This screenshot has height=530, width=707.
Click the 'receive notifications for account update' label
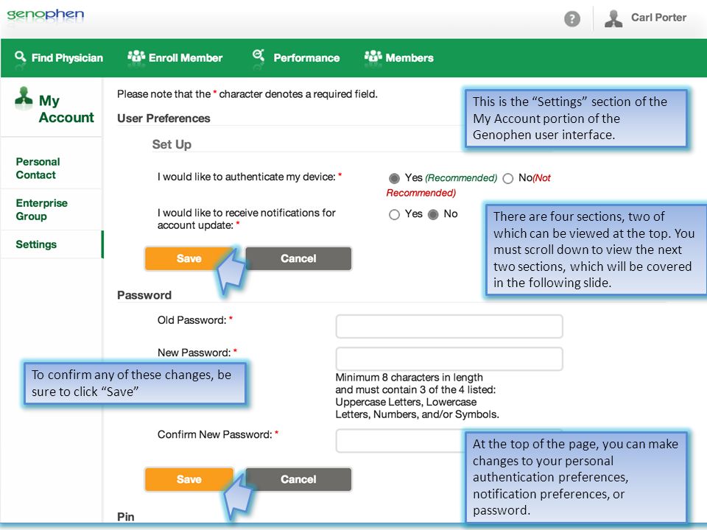point(246,219)
